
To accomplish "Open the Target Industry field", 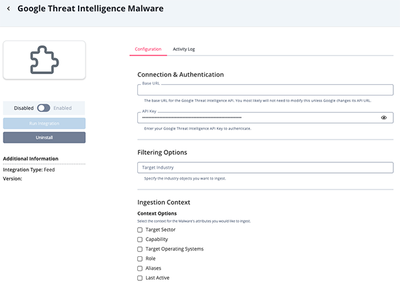I will point(265,168).
